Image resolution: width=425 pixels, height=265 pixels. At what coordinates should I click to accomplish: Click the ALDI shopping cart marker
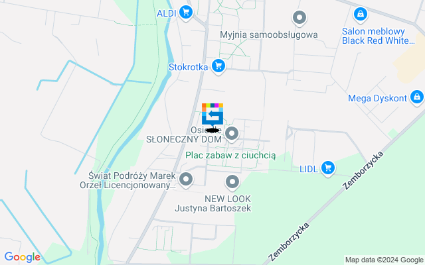(x=186, y=13)
